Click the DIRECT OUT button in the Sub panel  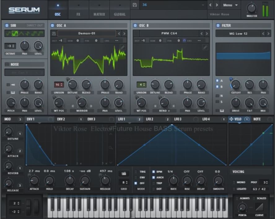pos(34,25)
